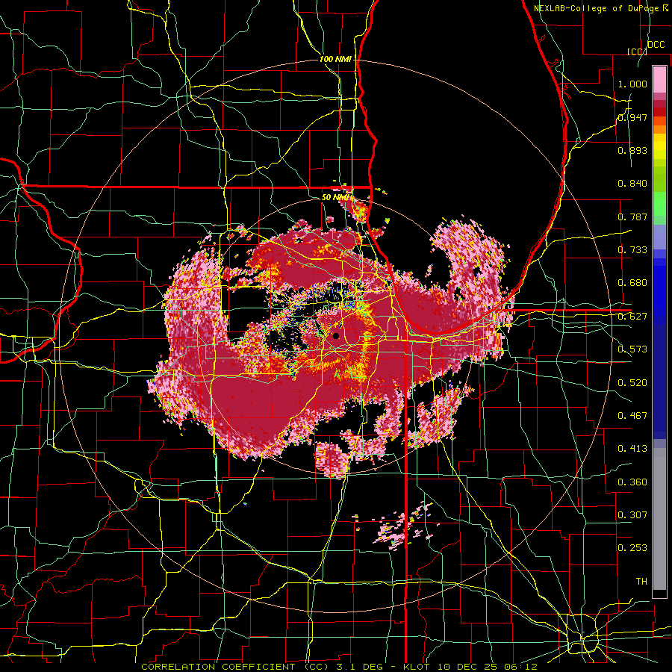
Task: Select the 0.733 scale value
Action: pyautogui.click(x=632, y=250)
